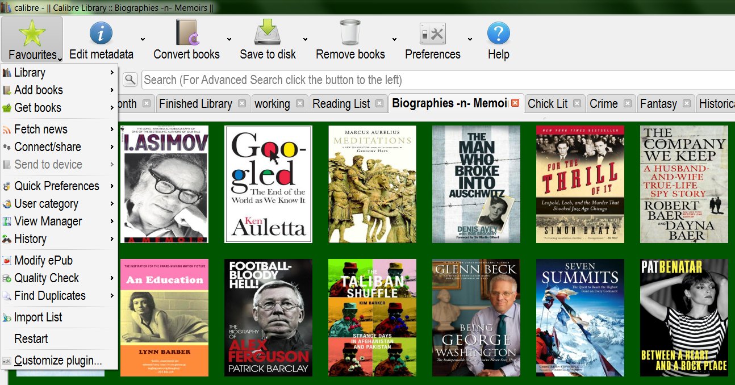Image resolution: width=735 pixels, height=385 pixels.
Task: Close the working tab
Action: coord(299,103)
